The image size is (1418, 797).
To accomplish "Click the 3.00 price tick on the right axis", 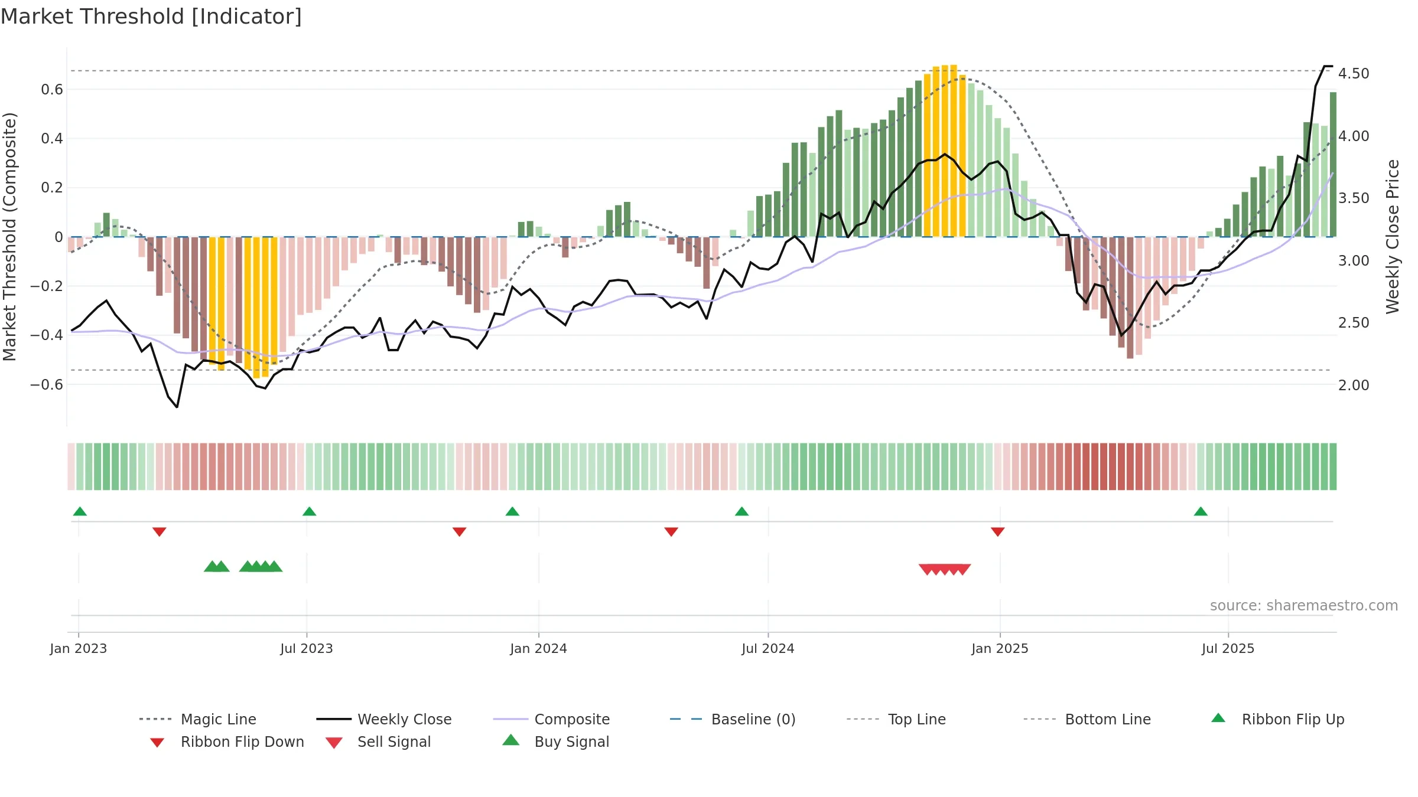I will [1354, 260].
